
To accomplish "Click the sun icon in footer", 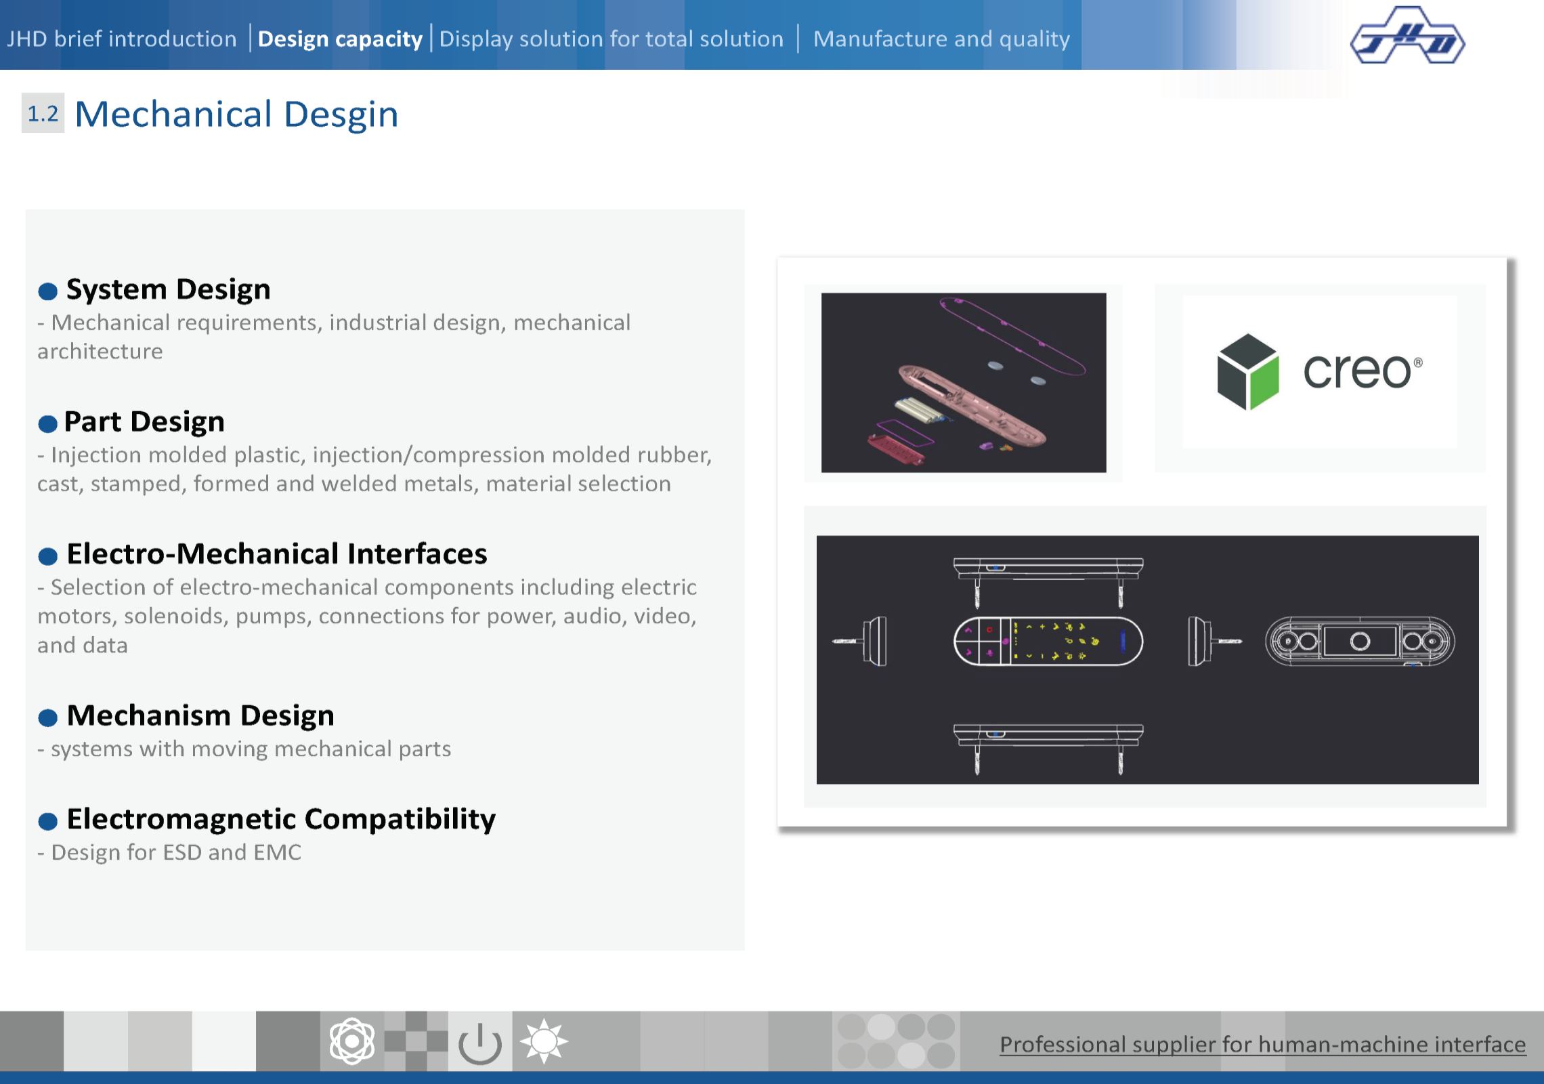I will [x=544, y=1041].
